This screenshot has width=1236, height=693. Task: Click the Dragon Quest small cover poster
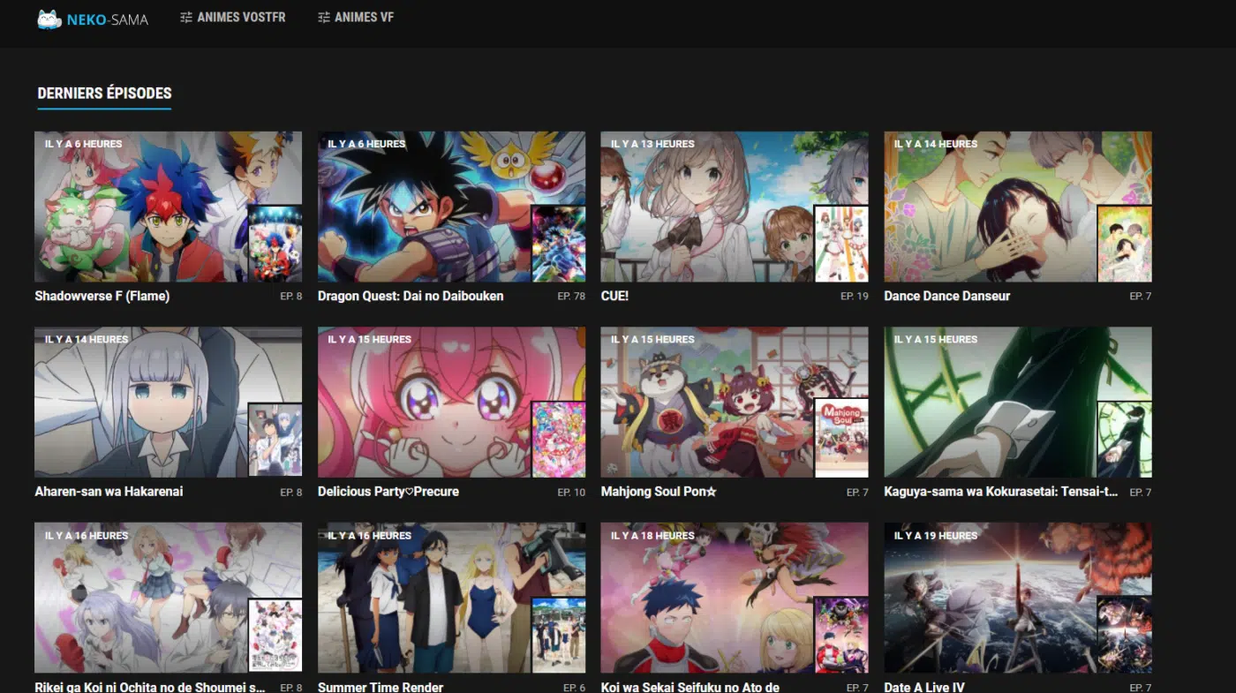coord(559,244)
